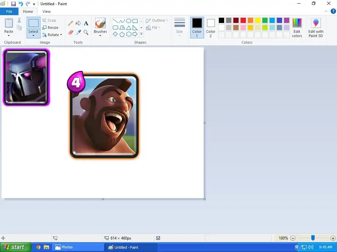
Task: Pick the purple color swatch
Action: pyautogui.click(x=287, y=20)
